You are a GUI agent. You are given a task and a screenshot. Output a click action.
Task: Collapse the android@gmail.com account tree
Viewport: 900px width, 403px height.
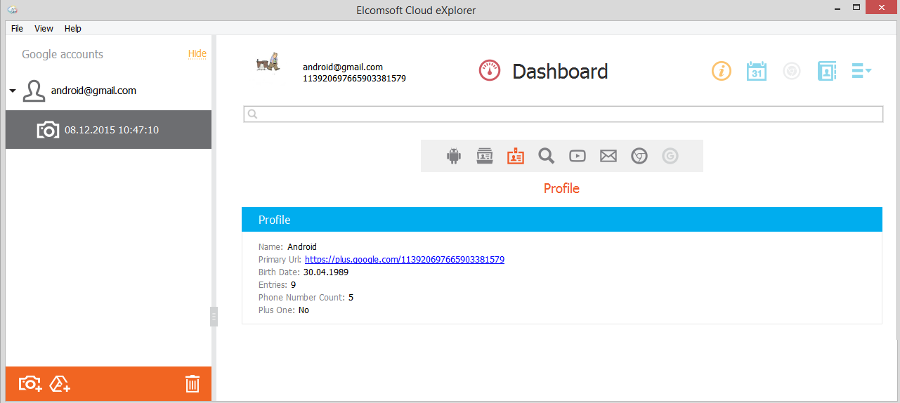coord(13,91)
